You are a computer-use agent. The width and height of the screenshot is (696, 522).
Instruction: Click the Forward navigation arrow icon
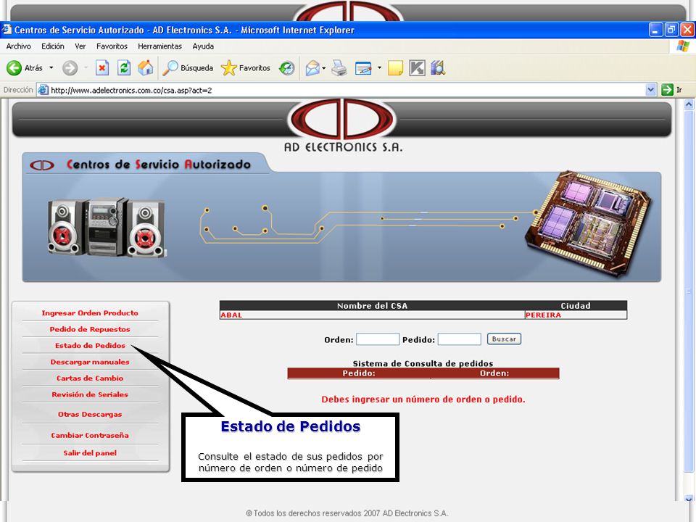pos(70,68)
